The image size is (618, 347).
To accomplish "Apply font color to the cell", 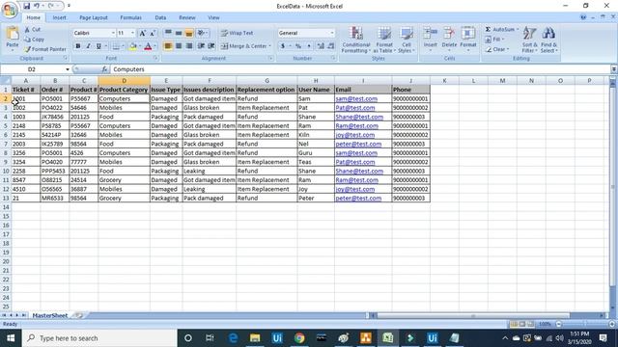I will point(148,46).
